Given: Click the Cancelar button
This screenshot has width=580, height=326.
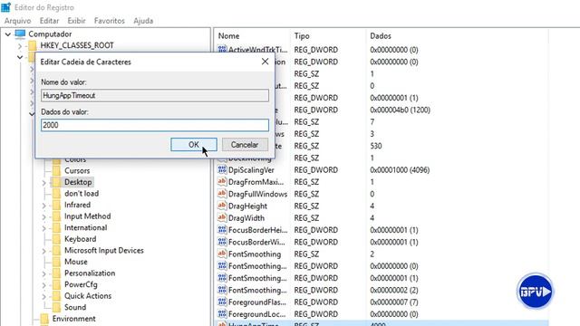Looking at the screenshot, I should click(x=245, y=145).
